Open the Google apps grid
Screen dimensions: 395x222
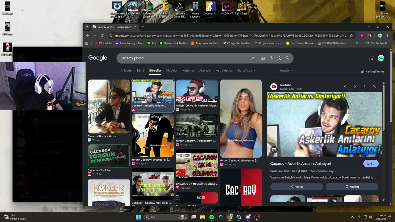(371, 58)
